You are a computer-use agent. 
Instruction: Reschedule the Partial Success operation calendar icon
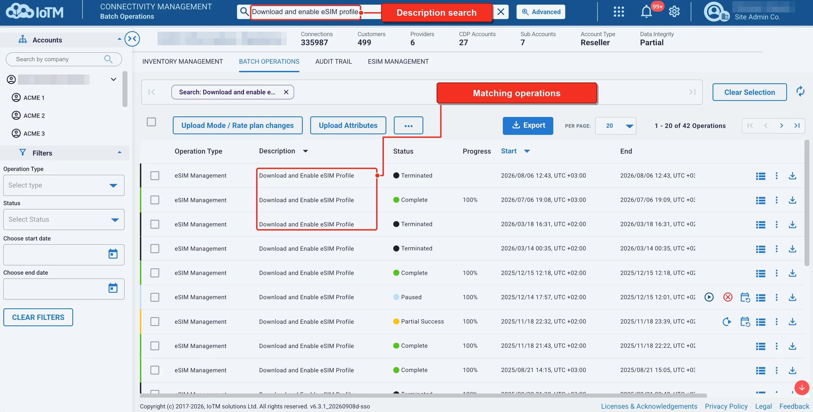tap(745, 322)
